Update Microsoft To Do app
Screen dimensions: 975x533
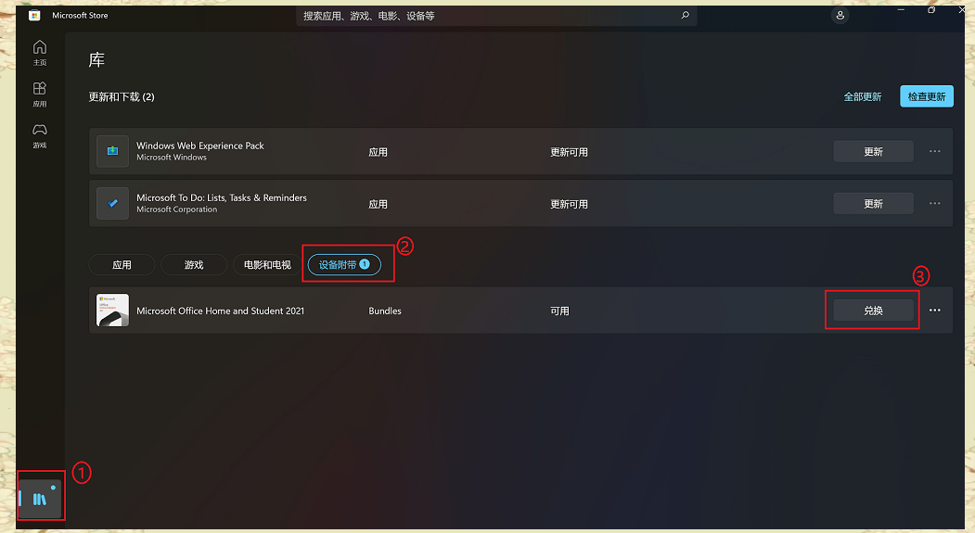point(873,204)
